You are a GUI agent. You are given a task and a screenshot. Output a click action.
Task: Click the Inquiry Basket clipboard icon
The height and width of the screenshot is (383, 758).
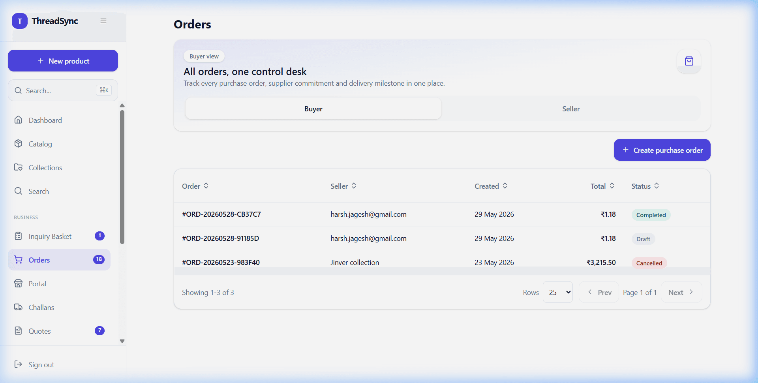[x=18, y=236]
